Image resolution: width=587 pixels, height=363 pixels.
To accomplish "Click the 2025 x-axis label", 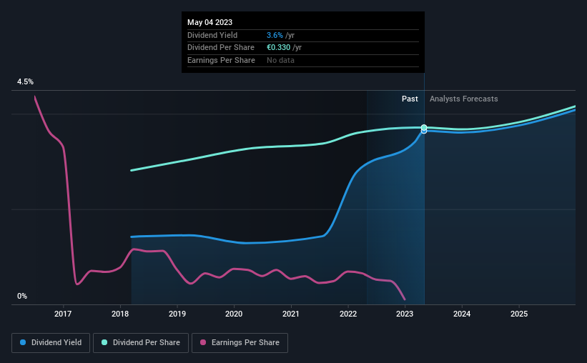I will [519, 314].
